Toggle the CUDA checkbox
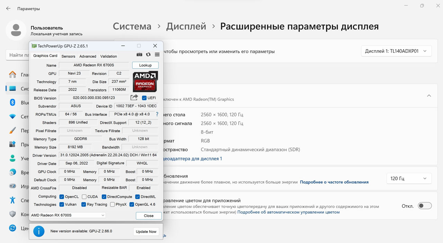This screenshot has height=243, width=443. [84, 197]
